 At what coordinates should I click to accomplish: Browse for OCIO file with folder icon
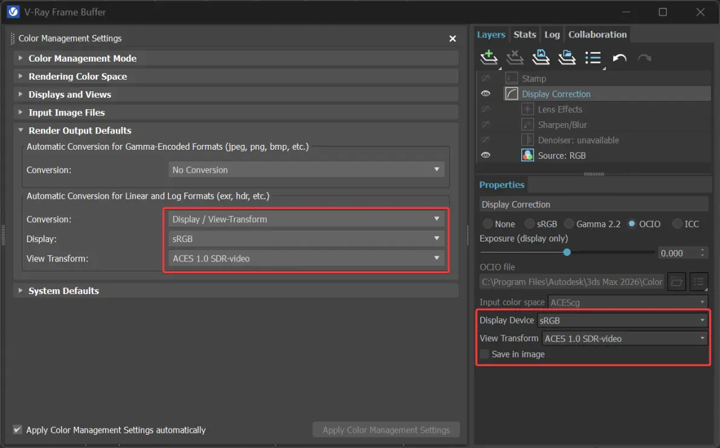(677, 282)
